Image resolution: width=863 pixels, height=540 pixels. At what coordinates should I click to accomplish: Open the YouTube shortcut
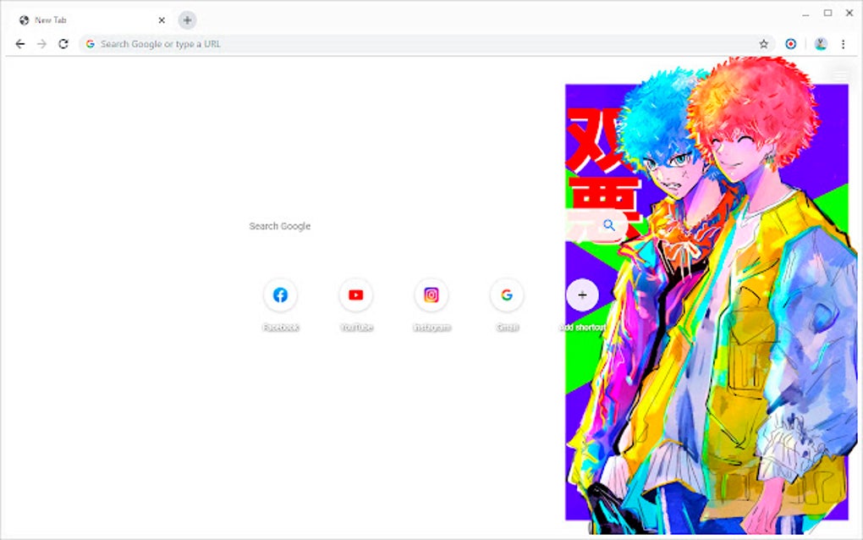pos(356,306)
